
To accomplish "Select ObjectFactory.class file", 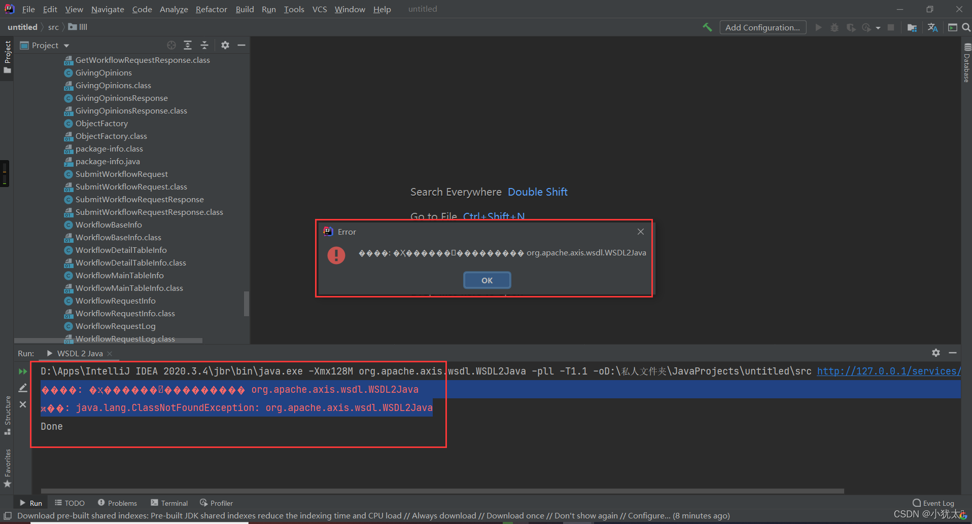I will tap(111, 136).
